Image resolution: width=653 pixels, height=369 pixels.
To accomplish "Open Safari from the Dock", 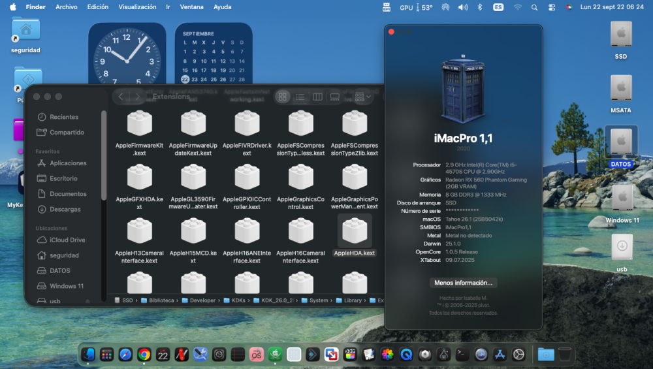I will pos(125,355).
